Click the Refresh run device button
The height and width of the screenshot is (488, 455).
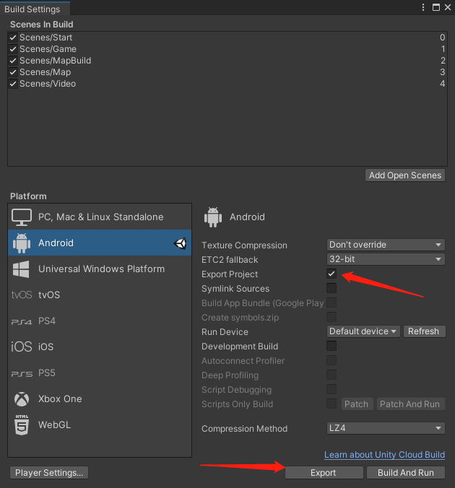point(424,331)
